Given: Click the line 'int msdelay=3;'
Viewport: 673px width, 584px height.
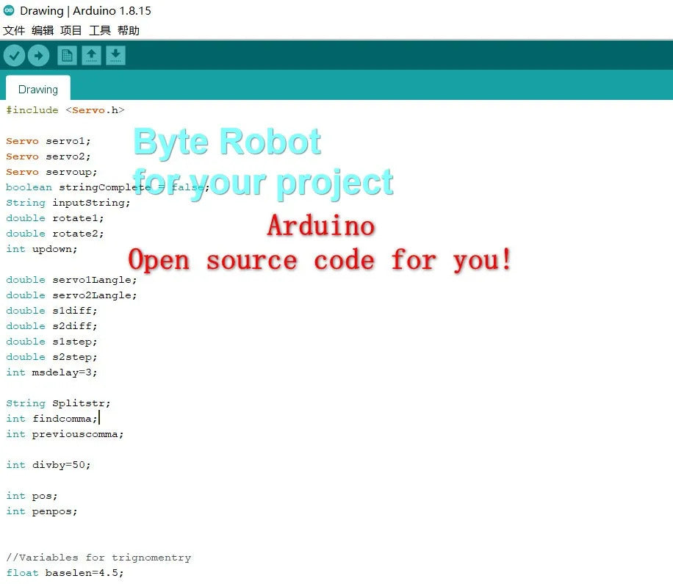Looking at the screenshot, I should 51,372.
